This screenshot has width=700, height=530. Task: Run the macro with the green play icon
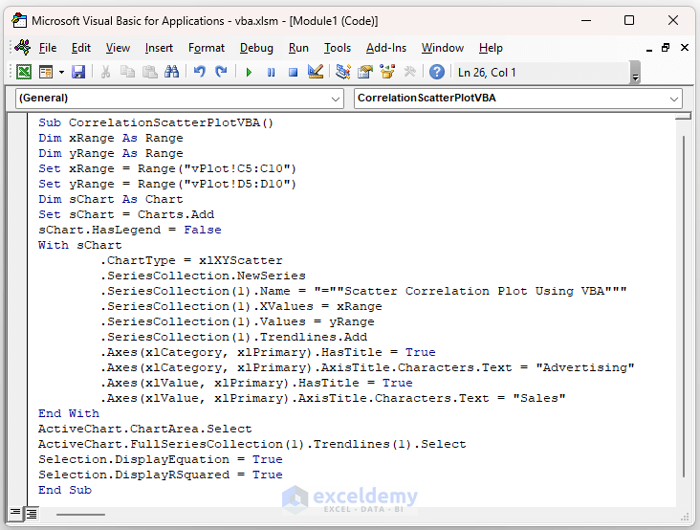click(x=249, y=72)
